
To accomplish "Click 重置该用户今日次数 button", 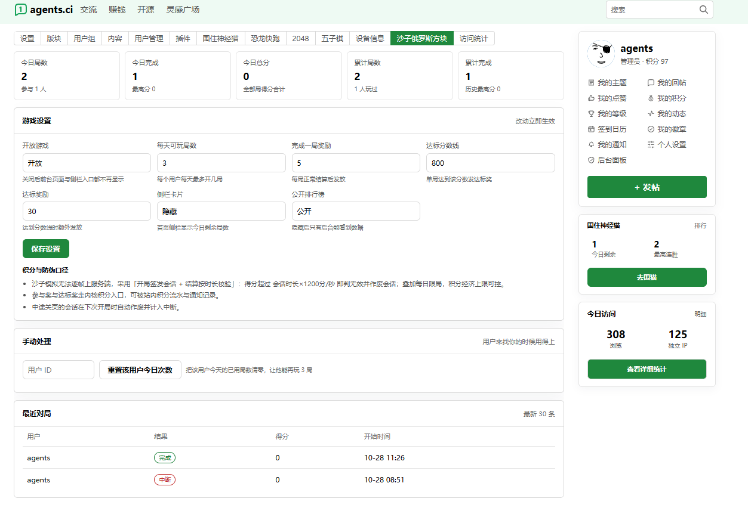I will [140, 370].
